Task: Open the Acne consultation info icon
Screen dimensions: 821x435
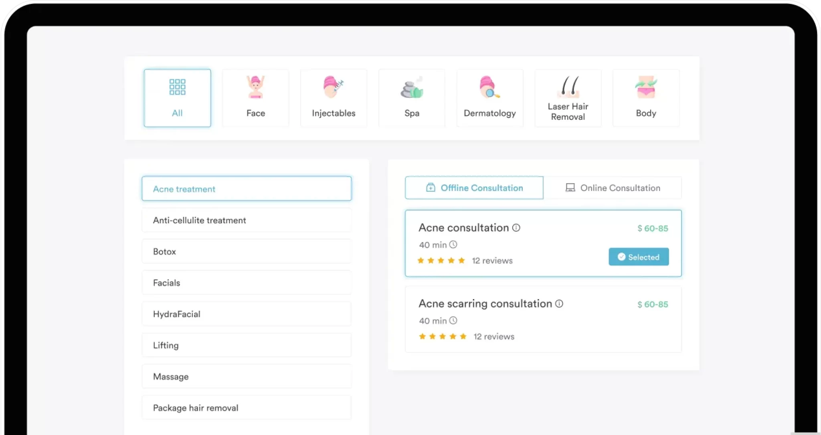Action: point(517,227)
